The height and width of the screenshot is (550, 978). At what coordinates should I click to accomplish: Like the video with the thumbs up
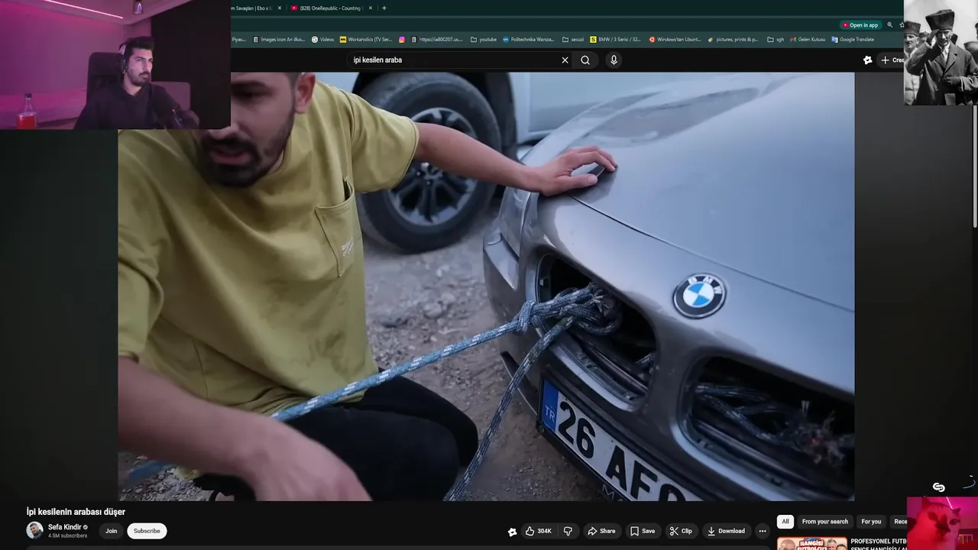click(539, 531)
